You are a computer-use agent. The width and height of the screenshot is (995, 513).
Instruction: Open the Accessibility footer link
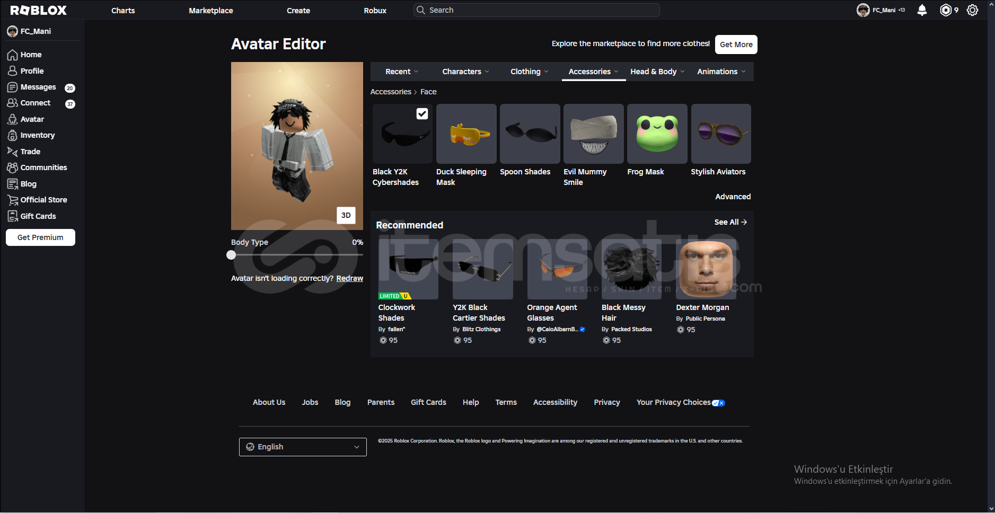tap(555, 402)
